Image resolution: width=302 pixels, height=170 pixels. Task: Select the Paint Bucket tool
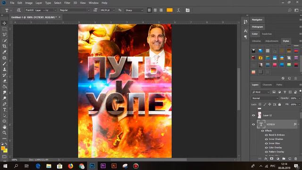click(4, 87)
